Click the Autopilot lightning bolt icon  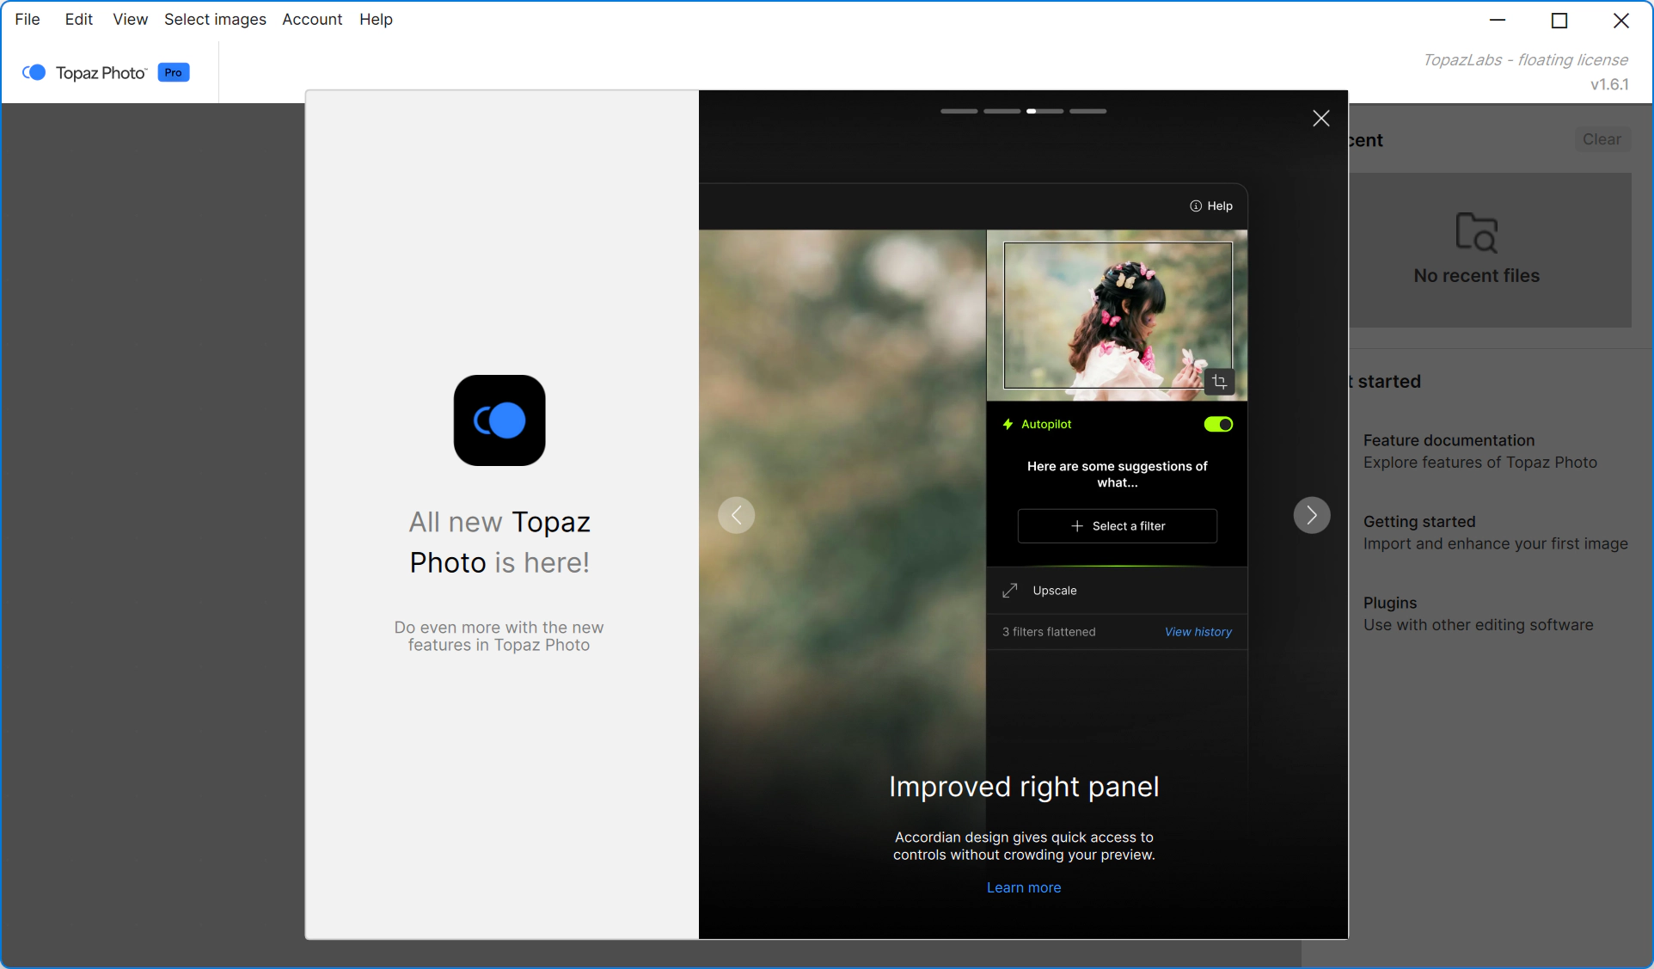tap(1008, 424)
